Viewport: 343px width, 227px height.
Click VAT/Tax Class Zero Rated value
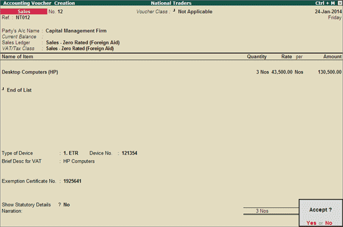tap(80, 48)
